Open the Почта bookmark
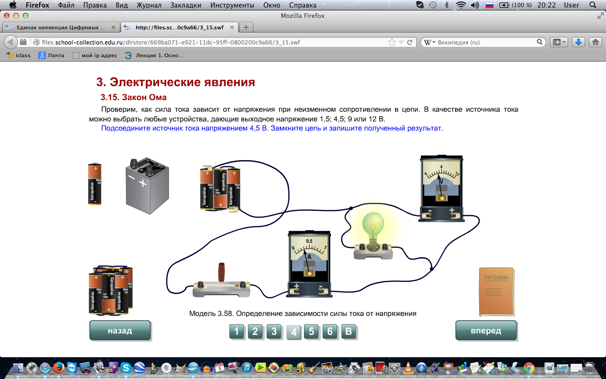Screen dimensions: 606x379 [51, 55]
